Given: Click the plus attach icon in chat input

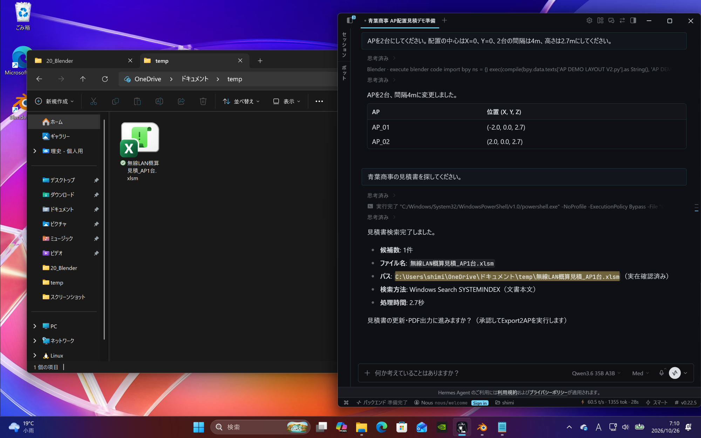Looking at the screenshot, I should [x=367, y=373].
